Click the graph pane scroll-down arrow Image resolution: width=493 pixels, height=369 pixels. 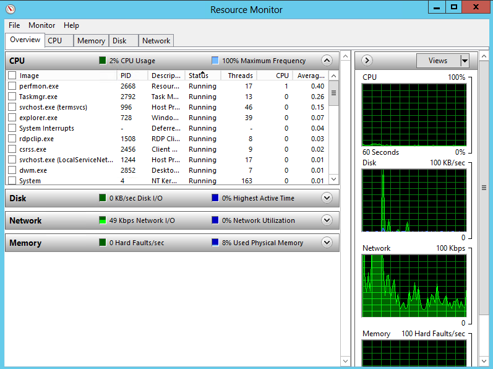click(x=484, y=361)
